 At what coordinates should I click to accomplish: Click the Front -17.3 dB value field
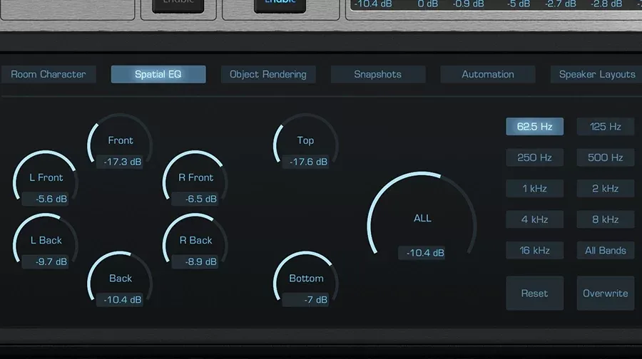click(120, 162)
